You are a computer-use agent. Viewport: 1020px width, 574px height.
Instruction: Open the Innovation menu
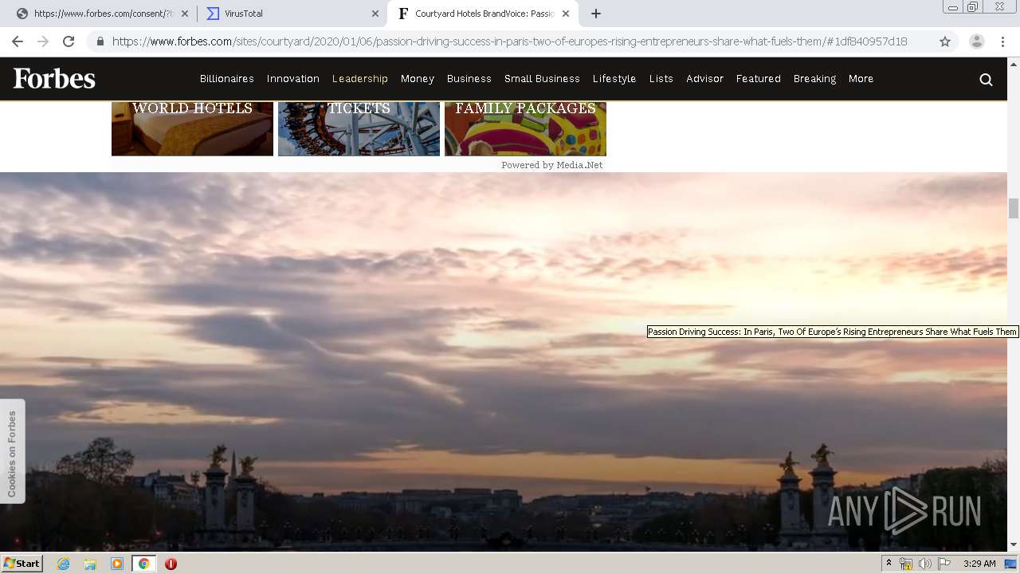[293, 79]
